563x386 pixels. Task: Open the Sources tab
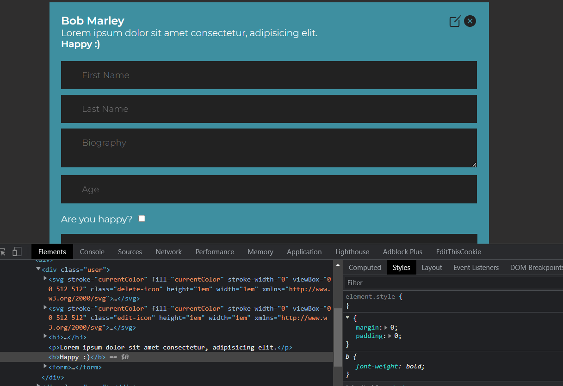click(130, 252)
